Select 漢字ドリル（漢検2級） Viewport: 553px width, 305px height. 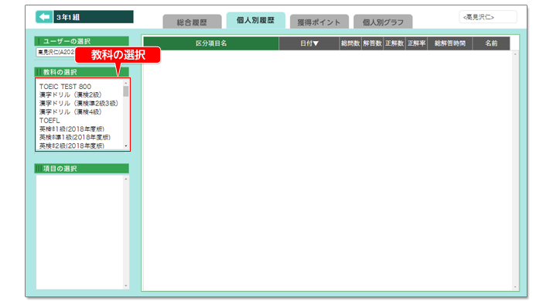[70, 94]
